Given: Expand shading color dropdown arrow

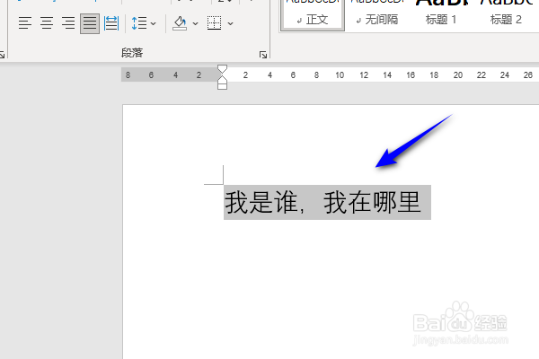Looking at the screenshot, I should pos(195,23).
